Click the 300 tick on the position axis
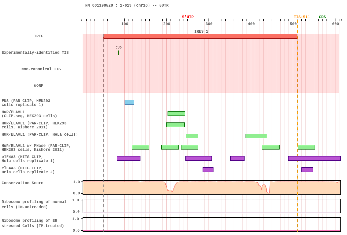The width and height of the screenshot is (347, 235). [209, 24]
